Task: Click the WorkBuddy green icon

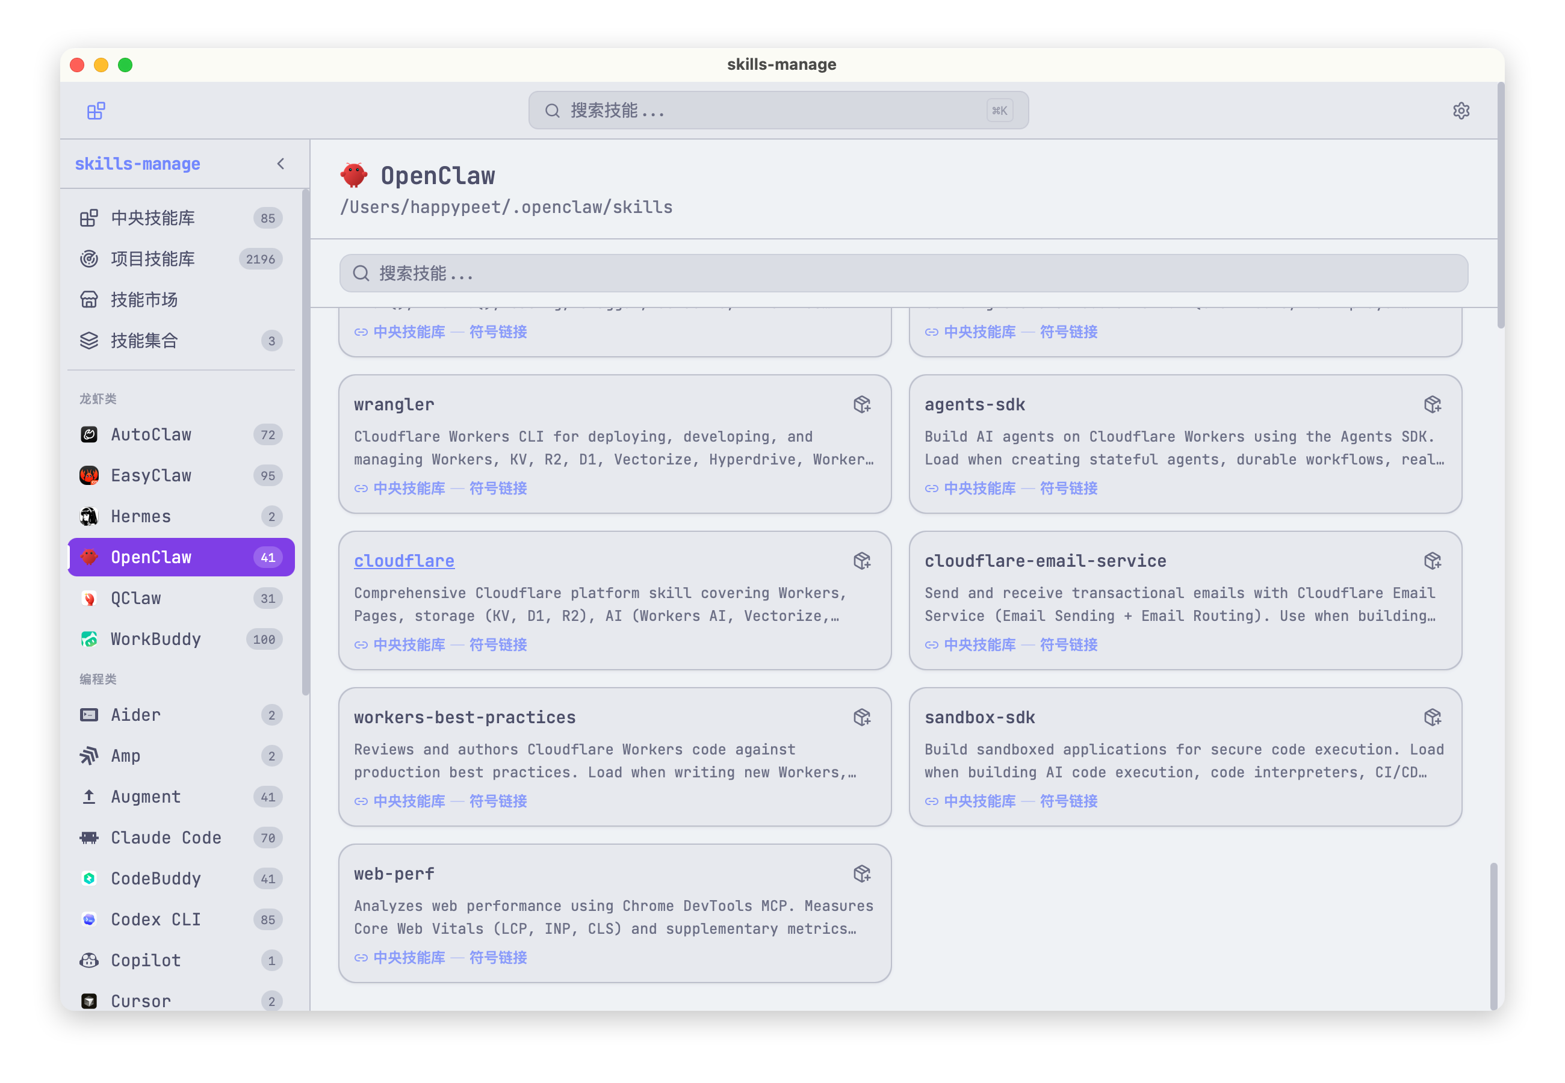Action: (x=89, y=638)
